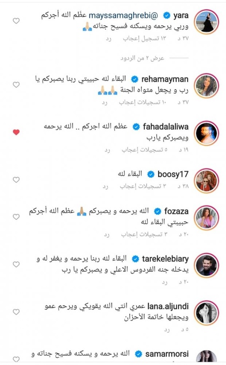Open the samarmorsi username link
The width and height of the screenshot is (226, 365).
tap(166, 354)
